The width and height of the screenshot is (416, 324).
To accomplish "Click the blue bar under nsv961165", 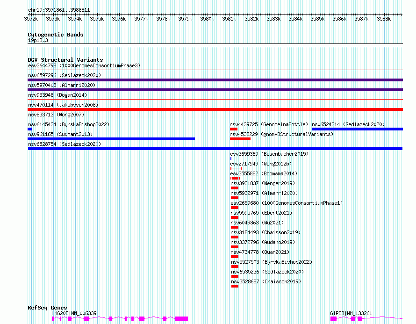I will (111, 139).
